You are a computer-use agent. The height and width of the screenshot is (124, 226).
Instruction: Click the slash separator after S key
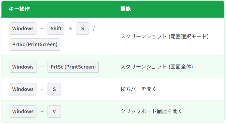[94, 28]
